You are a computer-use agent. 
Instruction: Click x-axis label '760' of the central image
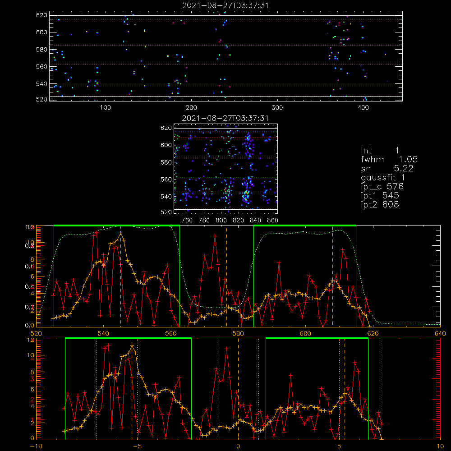point(187,221)
